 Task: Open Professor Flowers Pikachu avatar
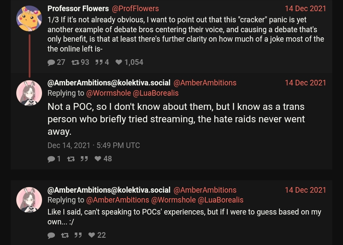29,18
